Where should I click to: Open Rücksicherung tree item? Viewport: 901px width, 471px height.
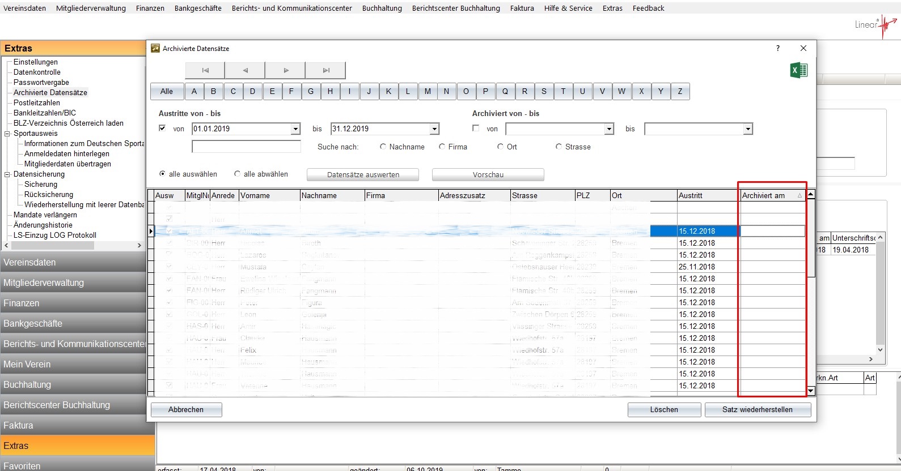point(49,194)
